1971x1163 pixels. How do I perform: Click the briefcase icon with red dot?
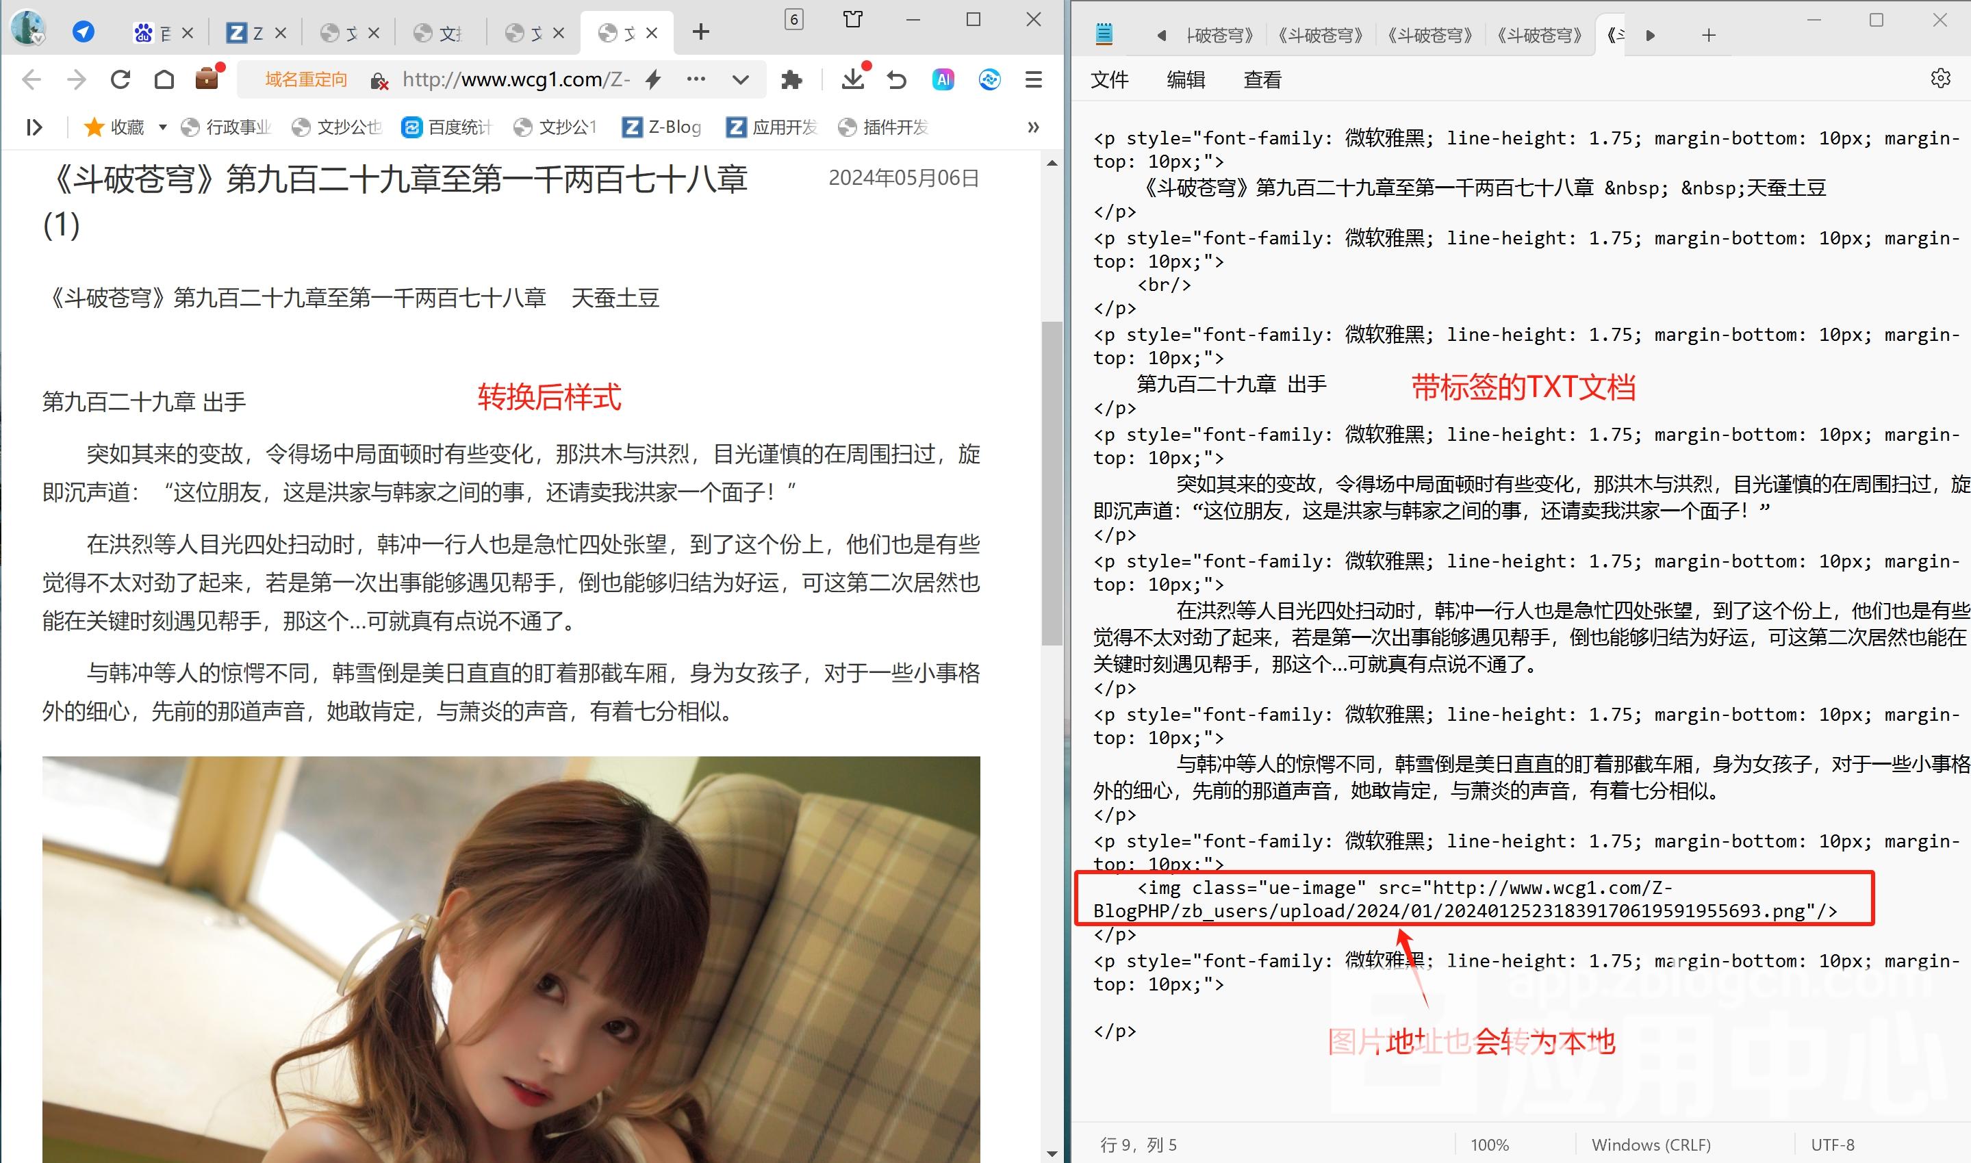coord(208,77)
